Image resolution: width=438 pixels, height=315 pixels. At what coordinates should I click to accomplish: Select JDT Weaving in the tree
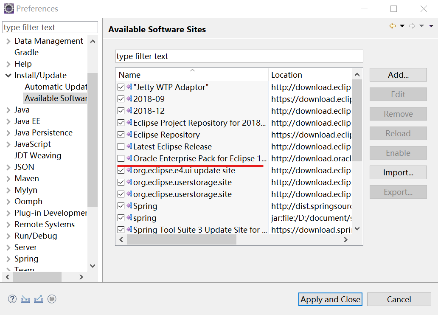click(38, 155)
